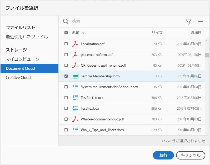Sort by the 追加日 column header
Screen dimensions: 210x165
click(196, 33)
